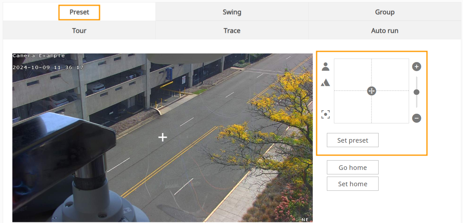This screenshot has height=223, width=463.
Task: Open the Trace tab
Action: (x=232, y=31)
